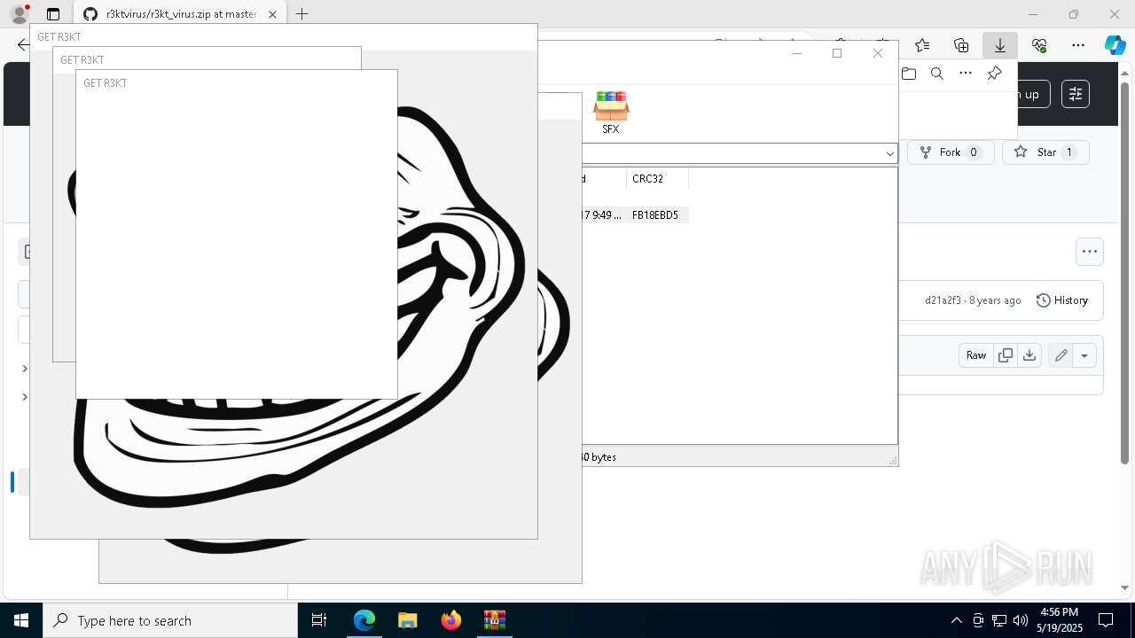The image size is (1135, 638).
Task: Click the GitHub sliders settings icon
Action: click(1076, 94)
